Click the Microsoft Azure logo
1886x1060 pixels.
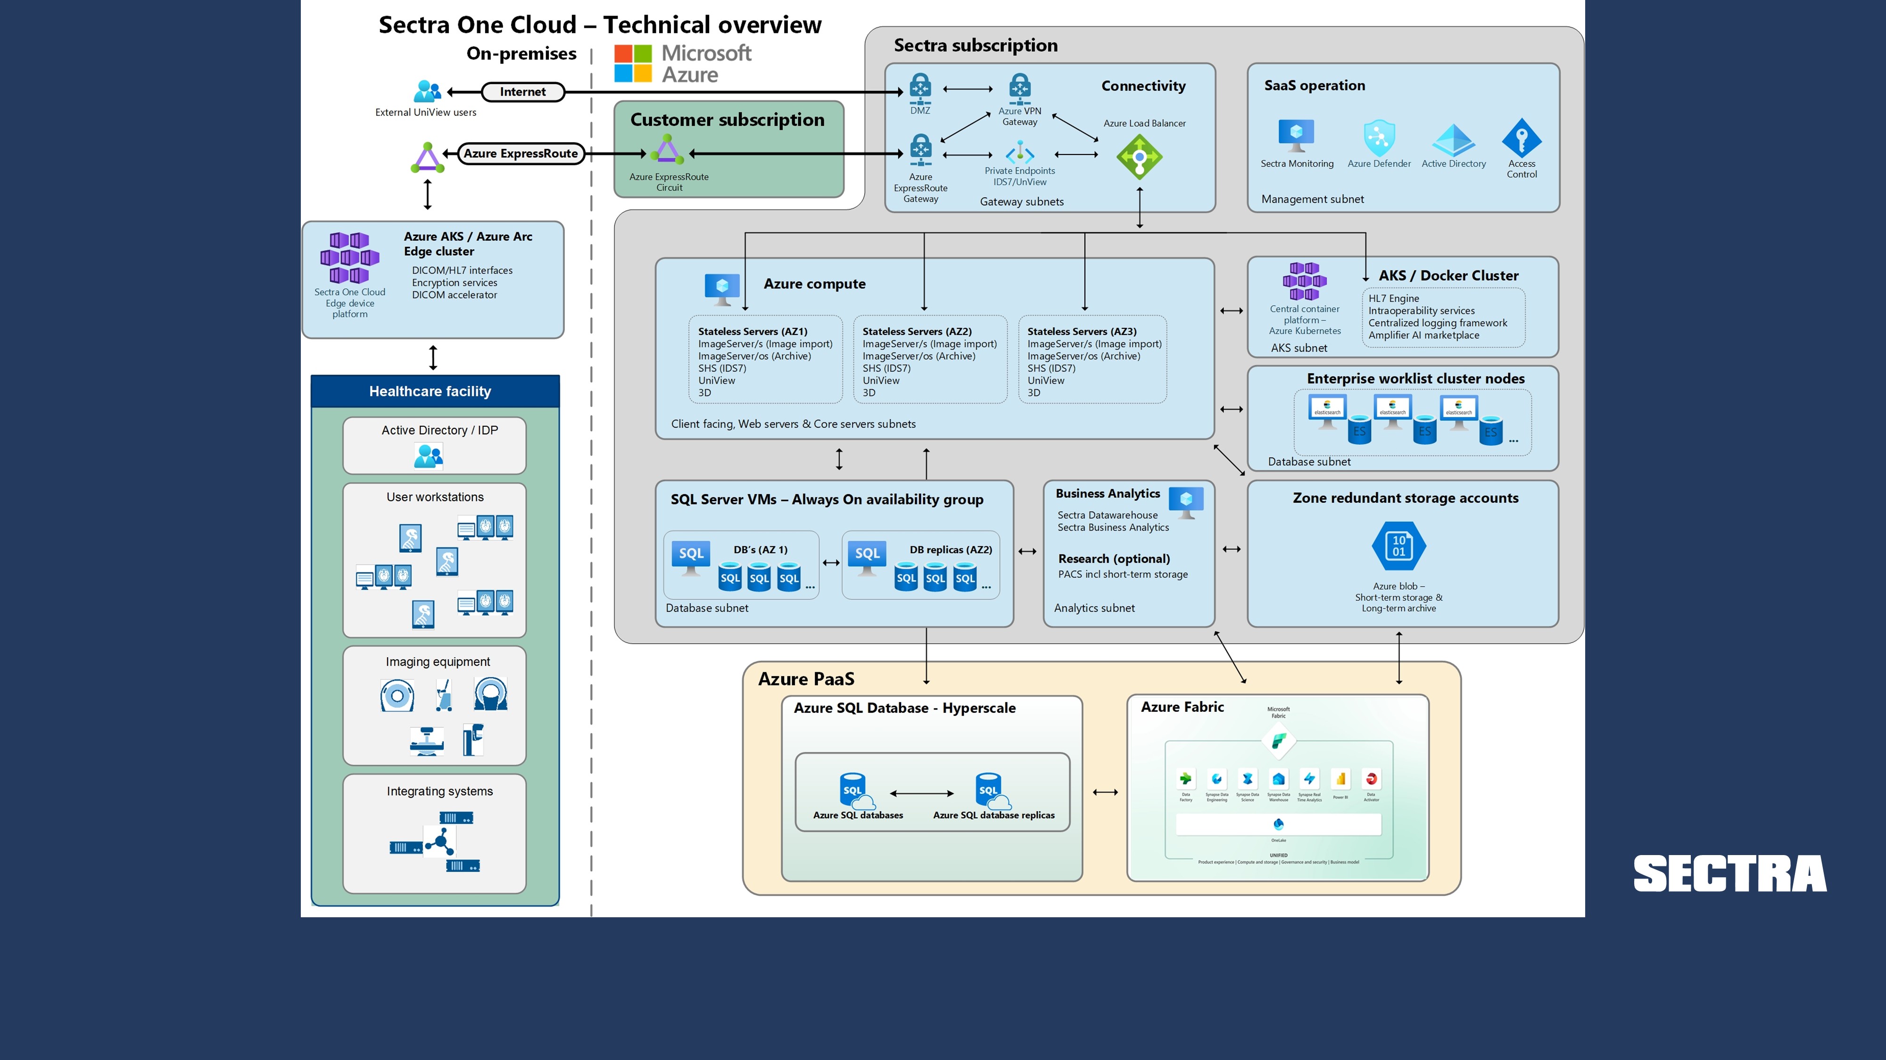[x=682, y=64]
